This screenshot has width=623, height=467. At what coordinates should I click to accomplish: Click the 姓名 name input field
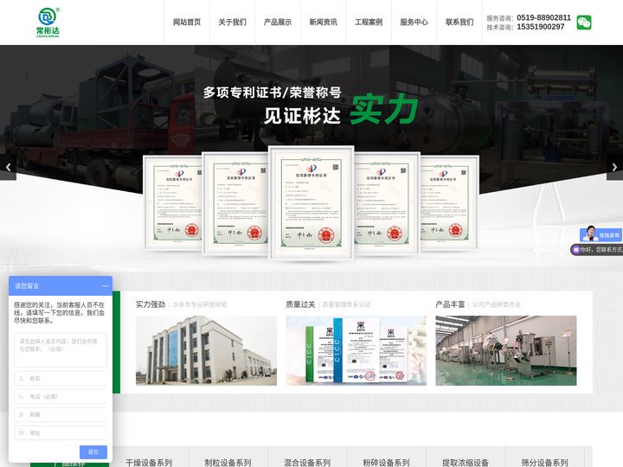click(x=61, y=379)
